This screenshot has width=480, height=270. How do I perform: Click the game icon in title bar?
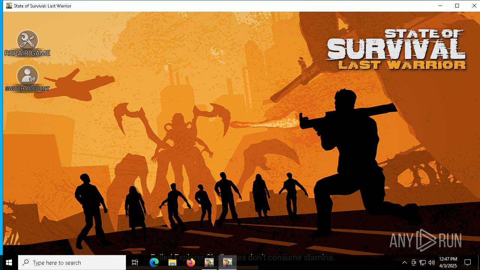[9, 6]
